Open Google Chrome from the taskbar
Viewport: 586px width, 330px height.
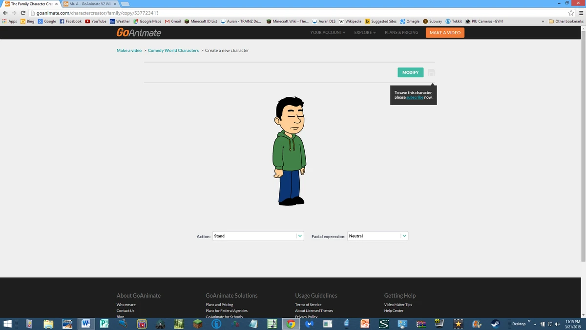[291, 324]
